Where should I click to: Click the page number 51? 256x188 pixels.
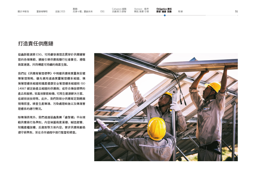236,11
